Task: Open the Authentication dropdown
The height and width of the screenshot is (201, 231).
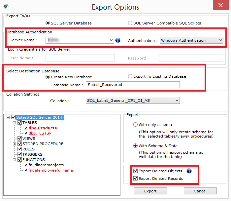Action: (x=220, y=40)
